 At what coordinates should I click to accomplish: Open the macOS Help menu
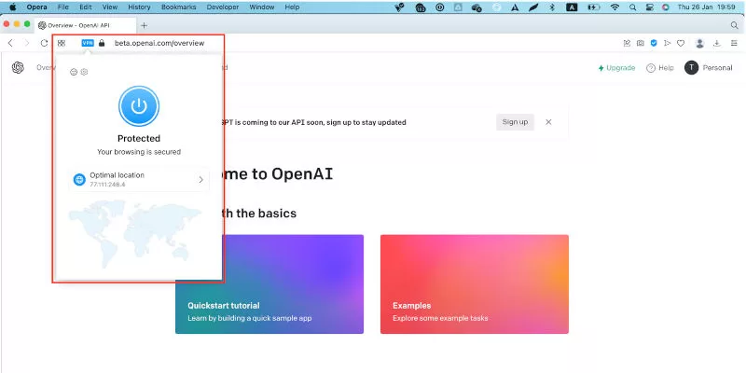[292, 7]
